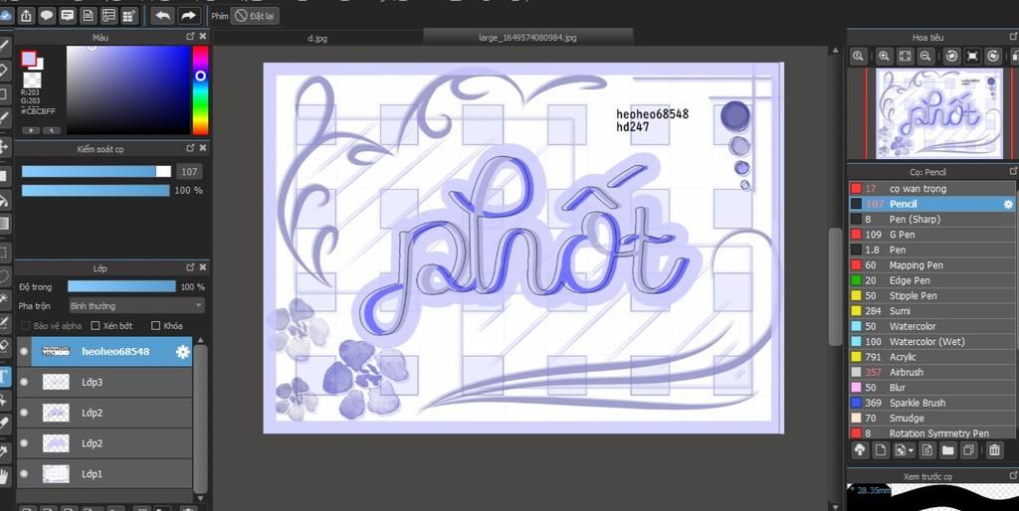
Task: Click the Navigator canvas thumbnail
Action: pyautogui.click(x=938, y=113)
